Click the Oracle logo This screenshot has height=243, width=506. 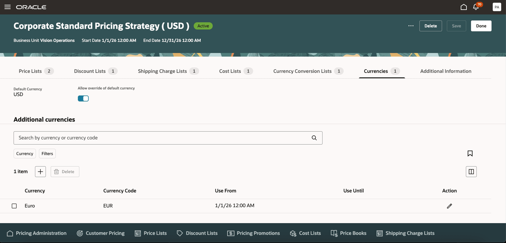click(31, 7)
